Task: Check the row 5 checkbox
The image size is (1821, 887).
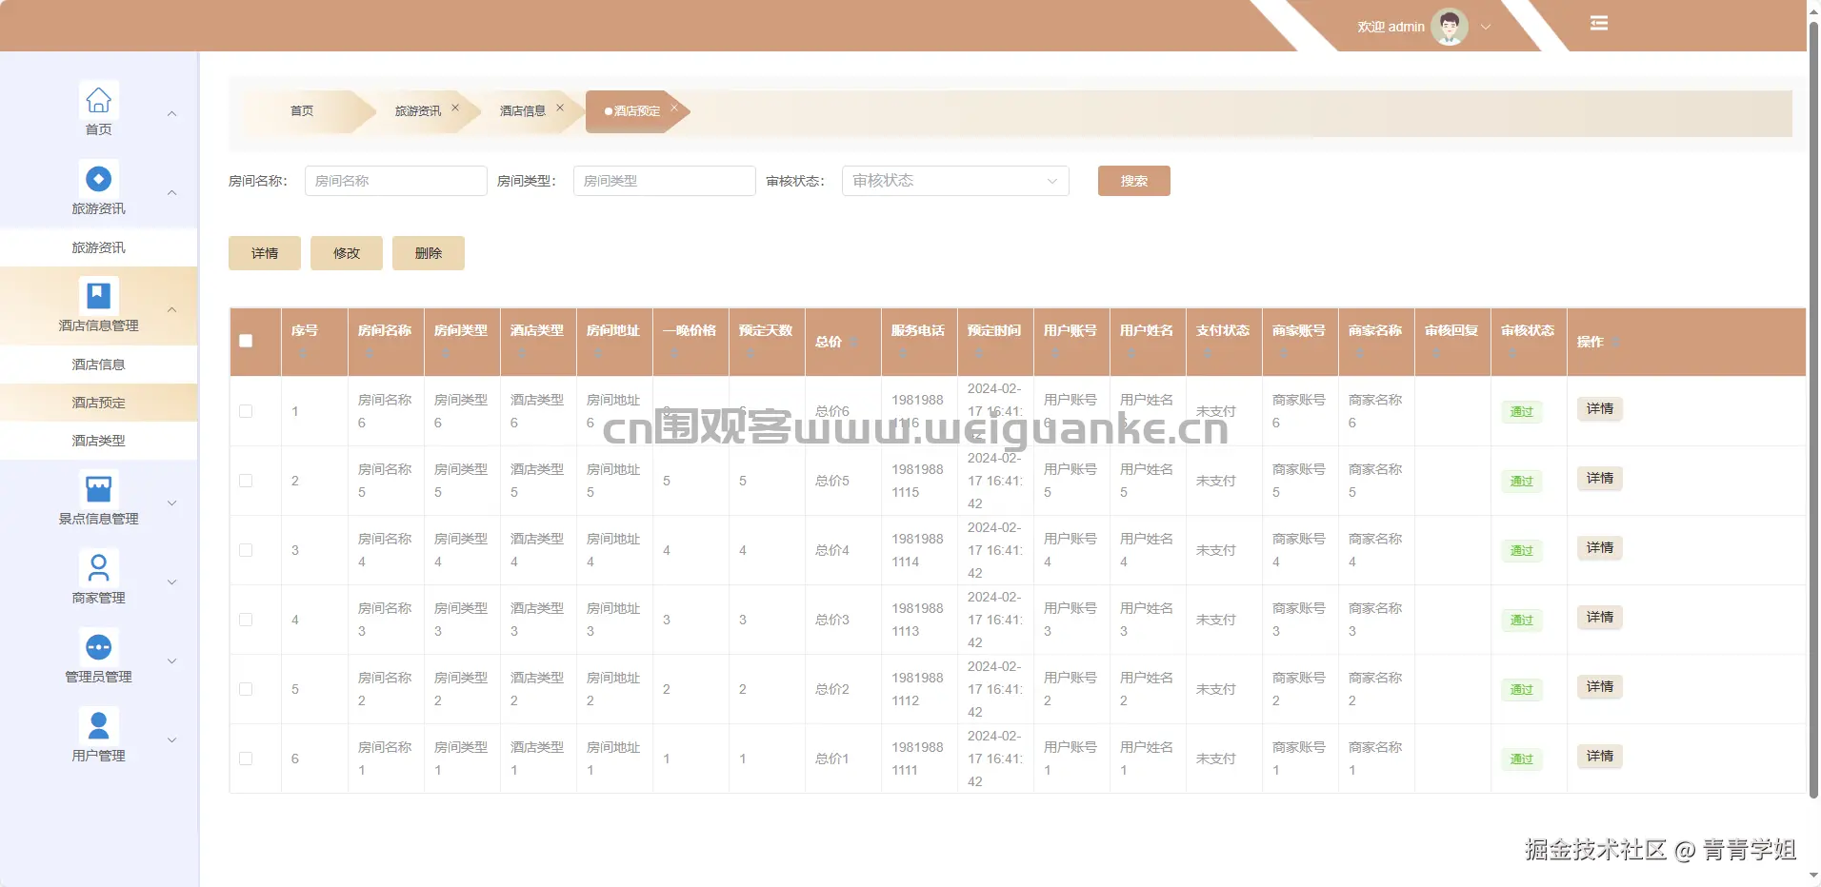Action: point(246,689)
